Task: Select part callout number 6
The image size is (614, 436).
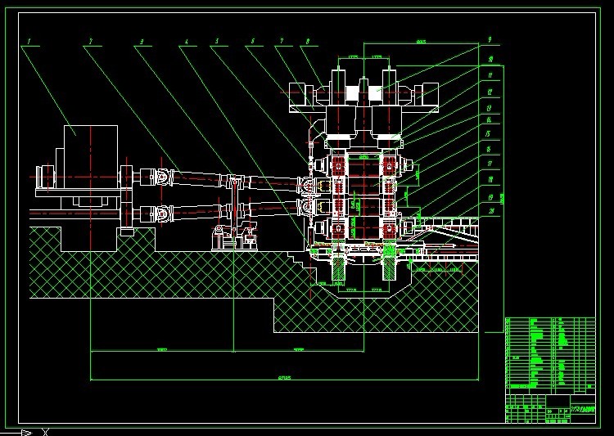Action: pos(253,41)
